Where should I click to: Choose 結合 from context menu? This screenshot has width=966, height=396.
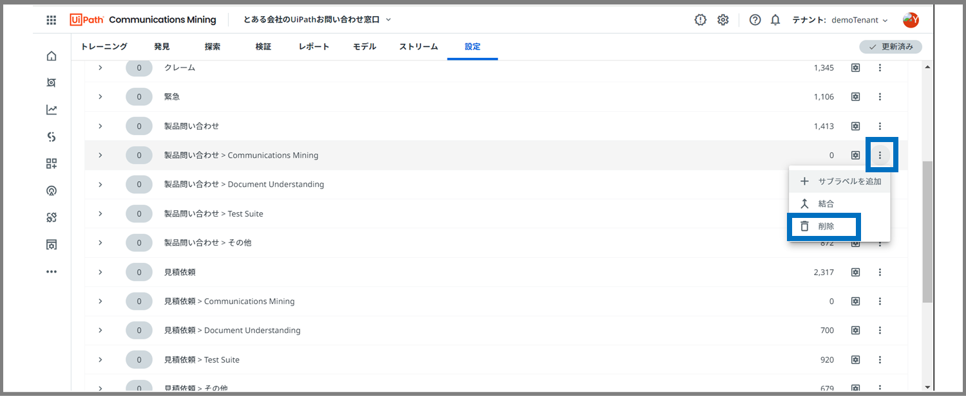click(x=840, y=204)
